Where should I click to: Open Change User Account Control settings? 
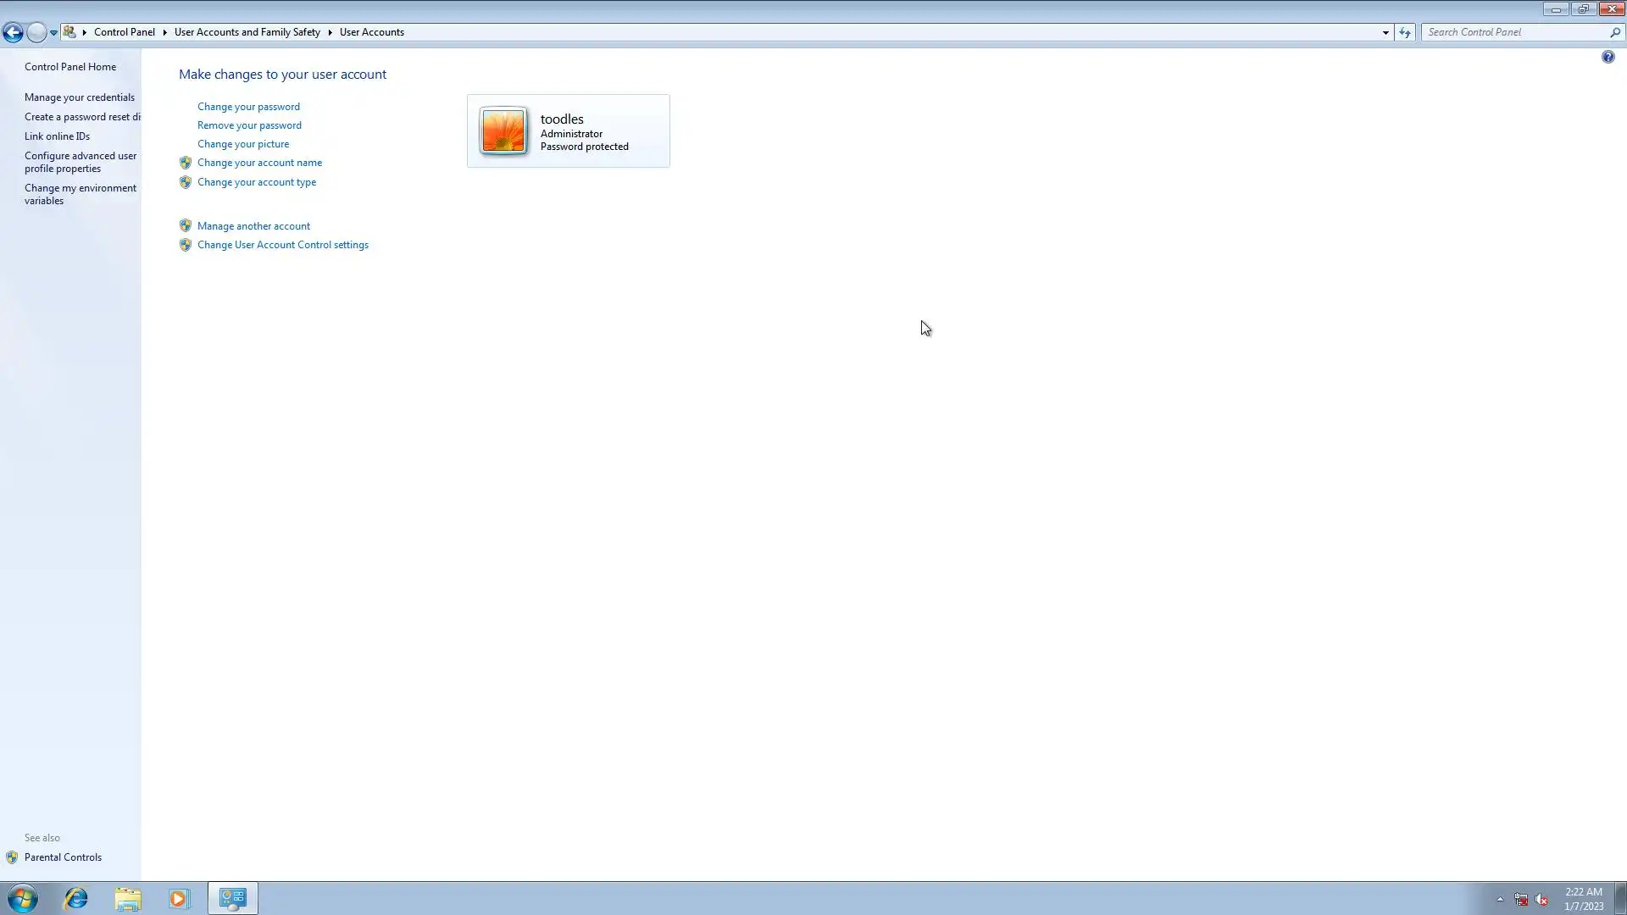coord(282,245)
